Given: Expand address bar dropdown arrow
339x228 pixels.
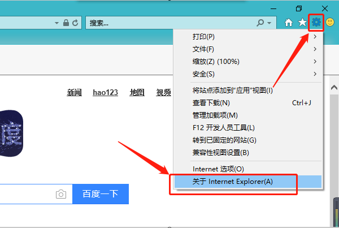Looking at the screenshot, I should [56, 23].
